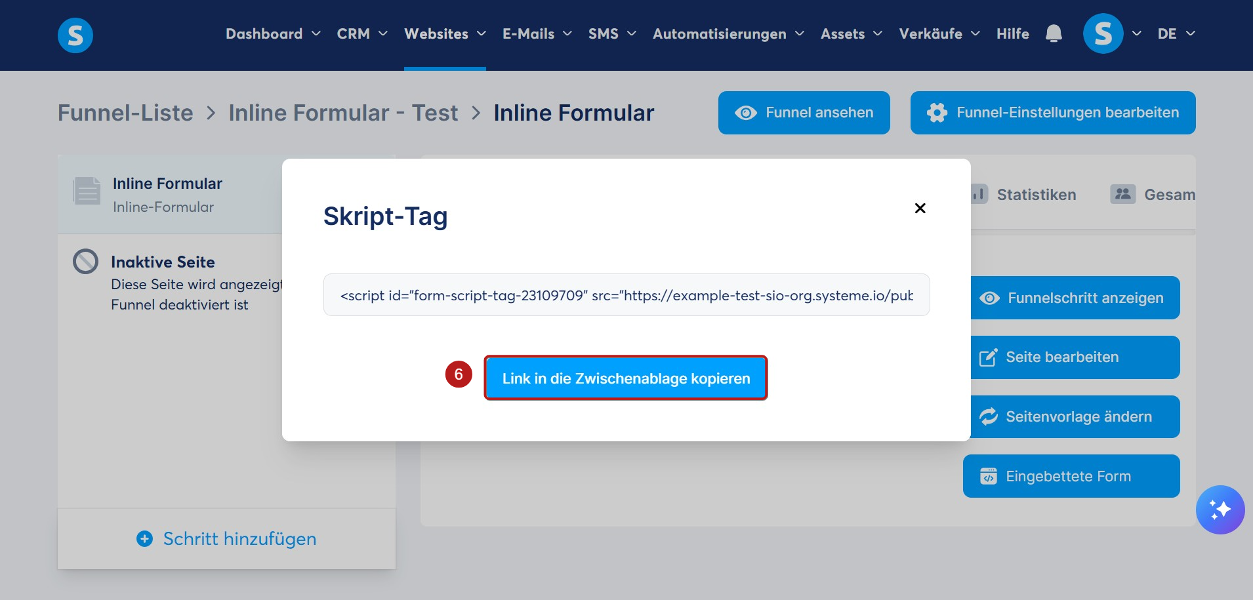The image size is (1253, 600).
Task: Click the eye icon beside Funnelschritt anzeigen
Action: pos(989,298)
